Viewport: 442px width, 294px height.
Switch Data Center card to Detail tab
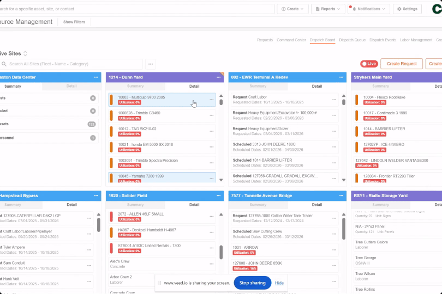71,86
